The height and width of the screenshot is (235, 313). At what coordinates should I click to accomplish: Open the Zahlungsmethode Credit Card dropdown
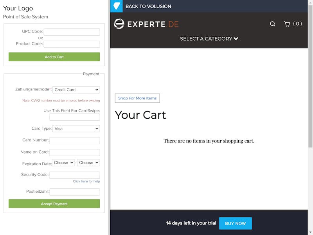click(x=76, y=90)
